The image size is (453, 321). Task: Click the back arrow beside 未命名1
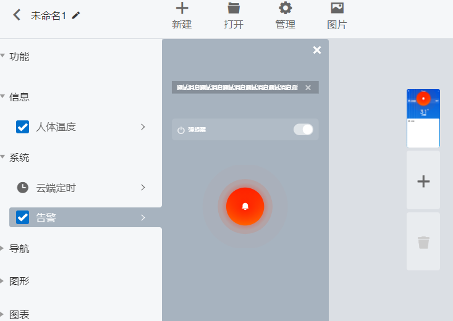point(17,15)
